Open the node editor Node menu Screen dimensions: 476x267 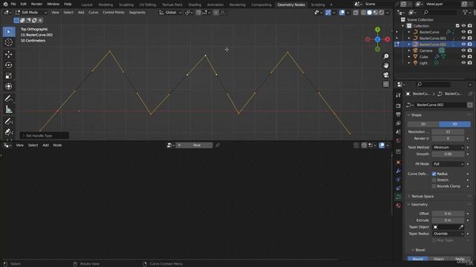(x=57, y=145)
